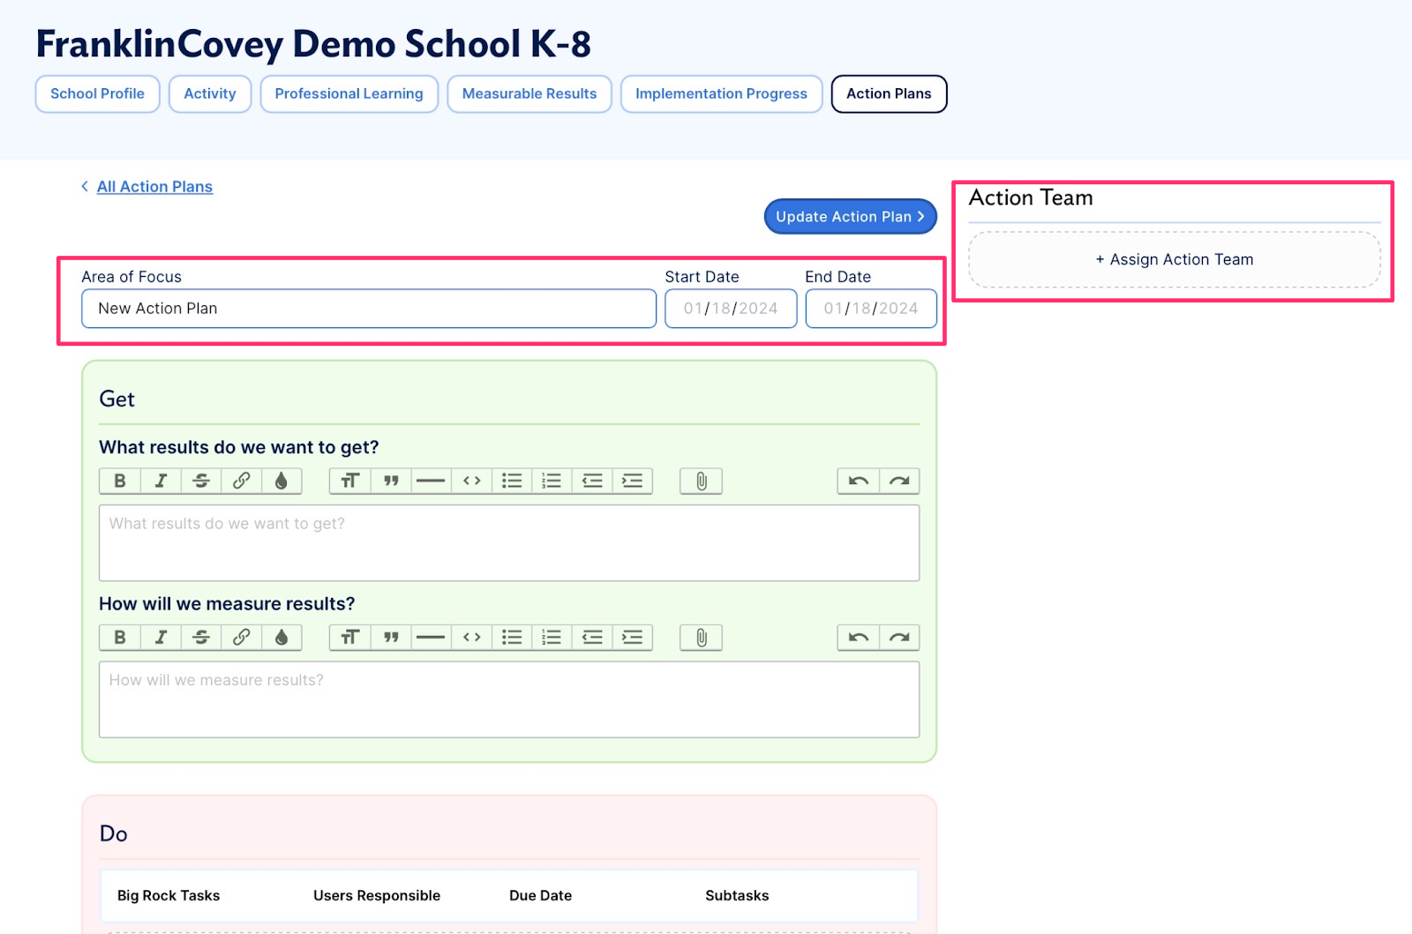Click italic icon in first editor toolbar
Screen dimensions: 1412x934
click(161, 481)
